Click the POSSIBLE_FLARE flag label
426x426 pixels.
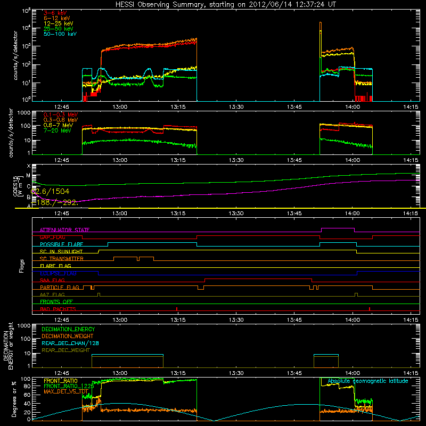coord(61,244)
